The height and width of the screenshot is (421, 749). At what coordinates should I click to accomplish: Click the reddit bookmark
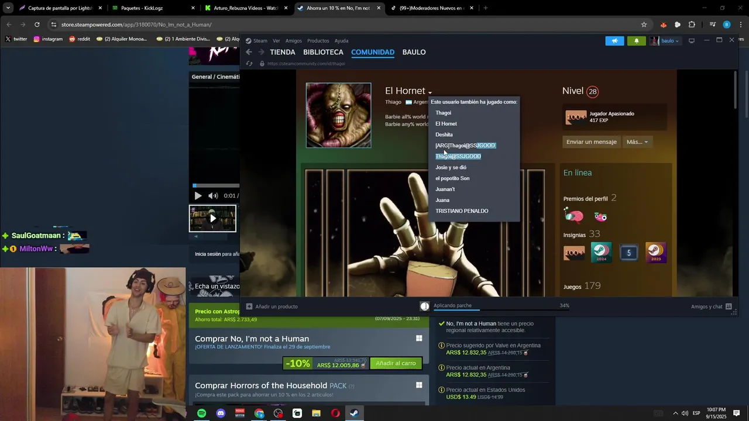tap(80, 39)
